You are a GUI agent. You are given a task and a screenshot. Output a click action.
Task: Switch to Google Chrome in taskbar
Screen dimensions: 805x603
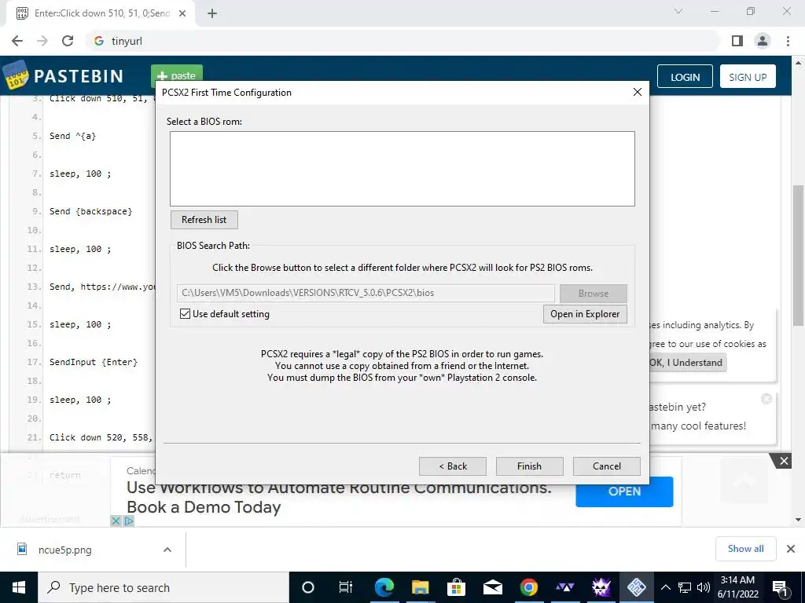(528, 587)
